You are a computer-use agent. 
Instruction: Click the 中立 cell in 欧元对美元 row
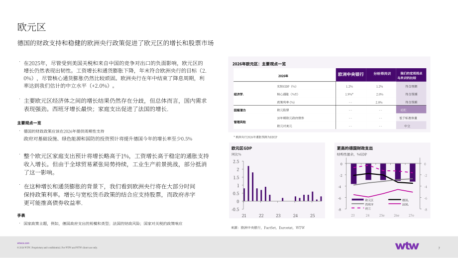click(x=411, y=126)
